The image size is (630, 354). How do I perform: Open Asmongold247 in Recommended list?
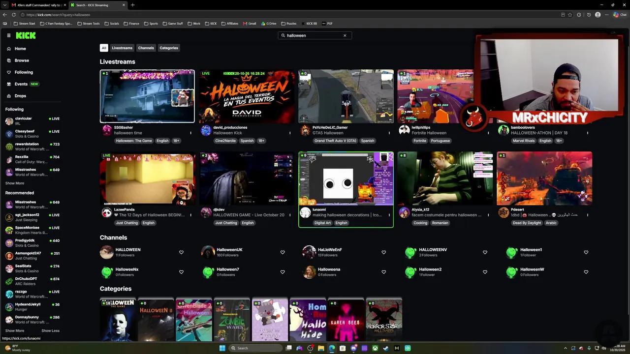(32, 256)
